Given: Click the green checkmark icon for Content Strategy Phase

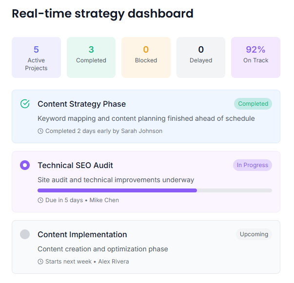Looking at the screenshot, I should click(25, 104).
